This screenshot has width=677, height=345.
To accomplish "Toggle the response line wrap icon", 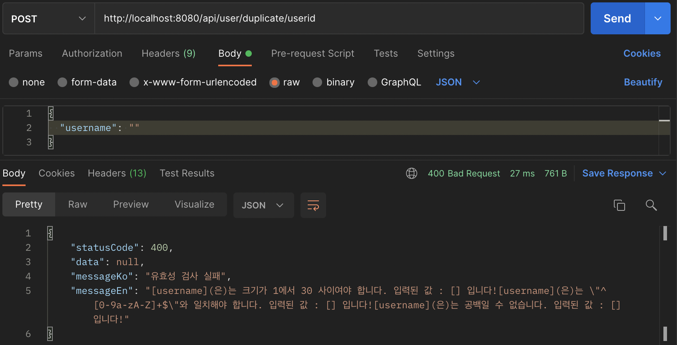I will (x=313, y=205).
